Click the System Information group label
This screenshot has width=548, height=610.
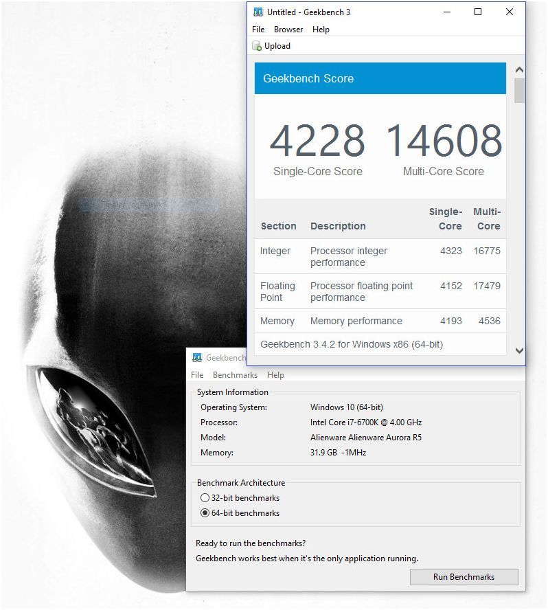(x=233, y=392)
